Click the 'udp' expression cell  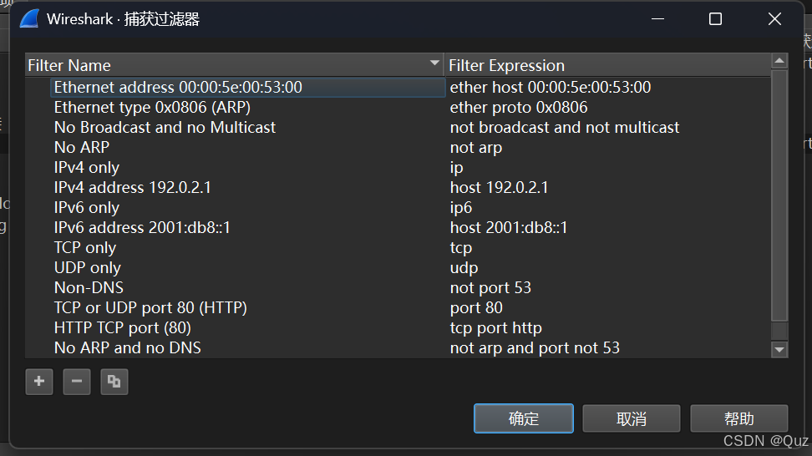click(464, 267)
